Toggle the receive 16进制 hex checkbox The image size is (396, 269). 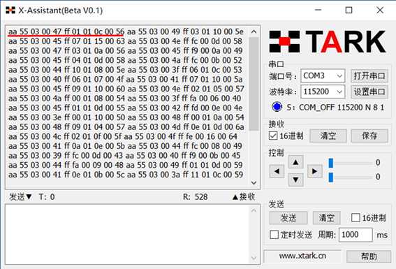tap(273, 136)
